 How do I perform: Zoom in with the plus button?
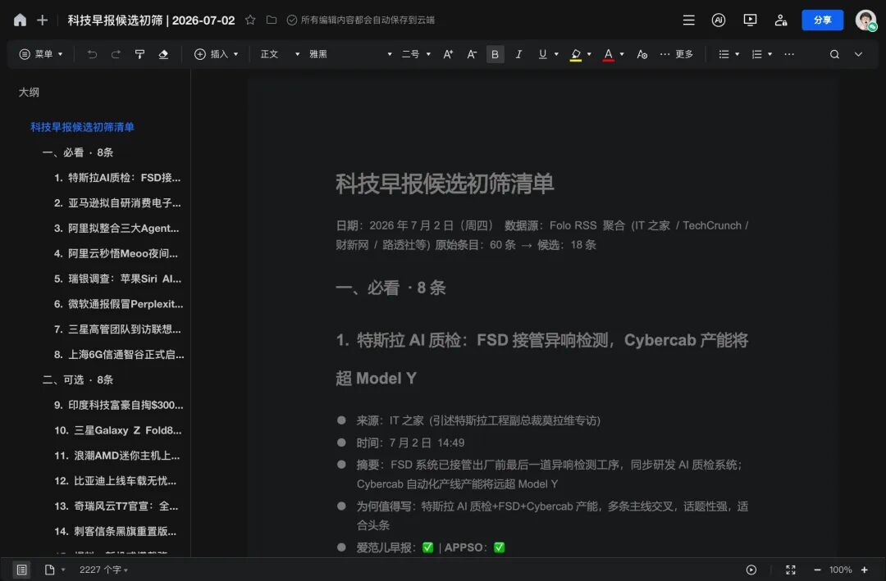pos(864,570)
